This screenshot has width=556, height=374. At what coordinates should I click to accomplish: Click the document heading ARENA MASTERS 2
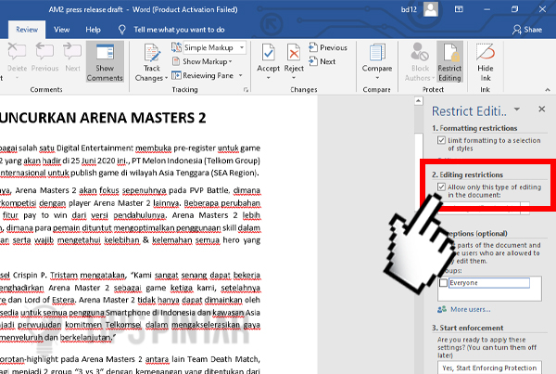tap(144, 118)
